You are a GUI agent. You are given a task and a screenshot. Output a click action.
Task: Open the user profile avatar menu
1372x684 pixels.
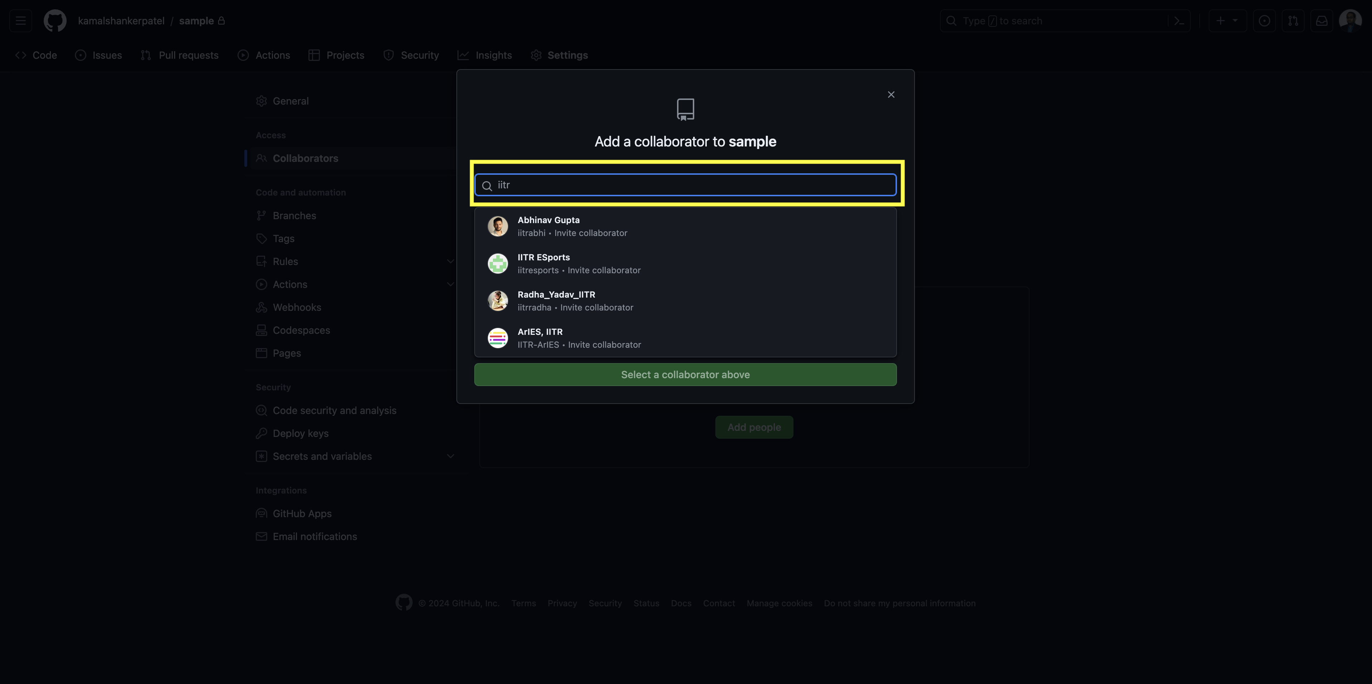(x=1350, y=21)
